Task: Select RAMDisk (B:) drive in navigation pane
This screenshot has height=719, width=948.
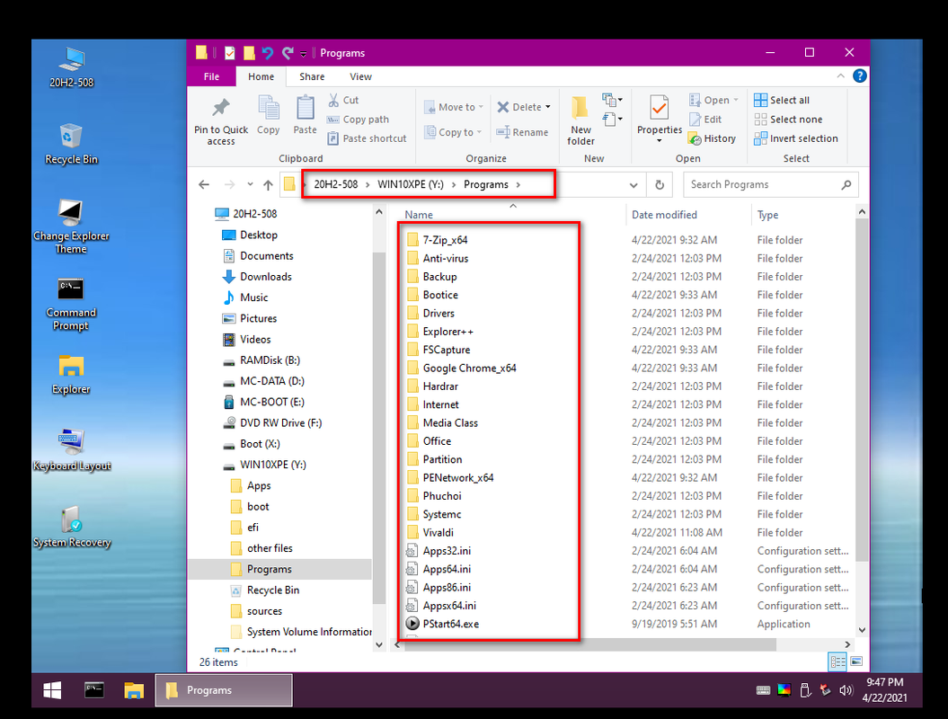Action: point(270,360)
